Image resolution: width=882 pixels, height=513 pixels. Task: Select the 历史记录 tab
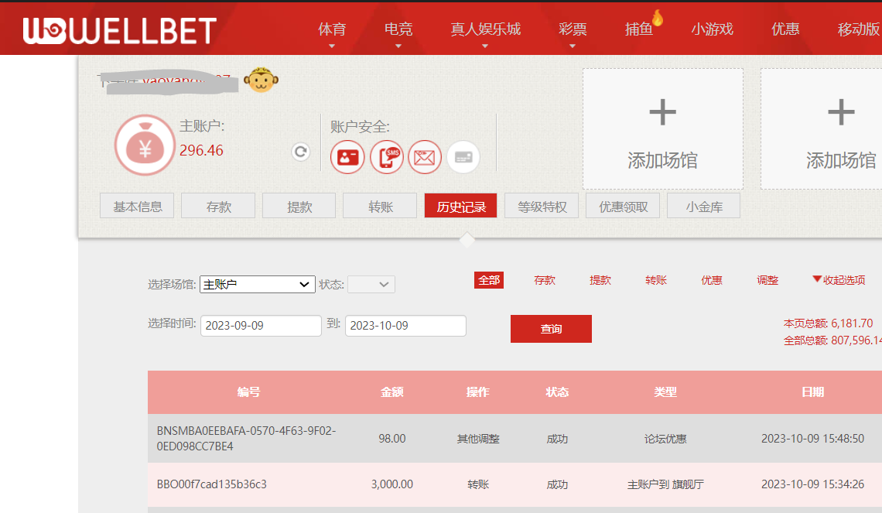(x=460, y=206)
